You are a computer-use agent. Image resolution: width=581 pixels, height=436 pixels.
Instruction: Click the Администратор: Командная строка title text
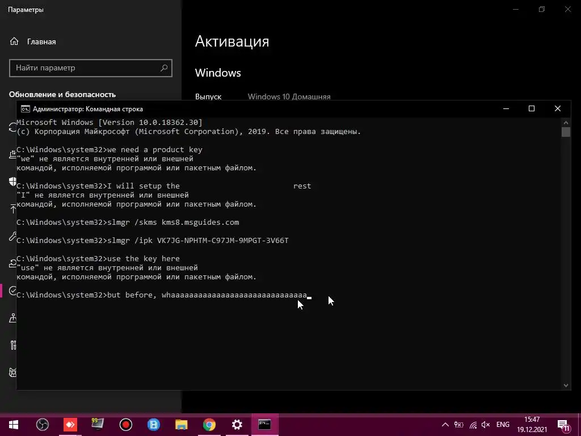click(x=88, y=109)
